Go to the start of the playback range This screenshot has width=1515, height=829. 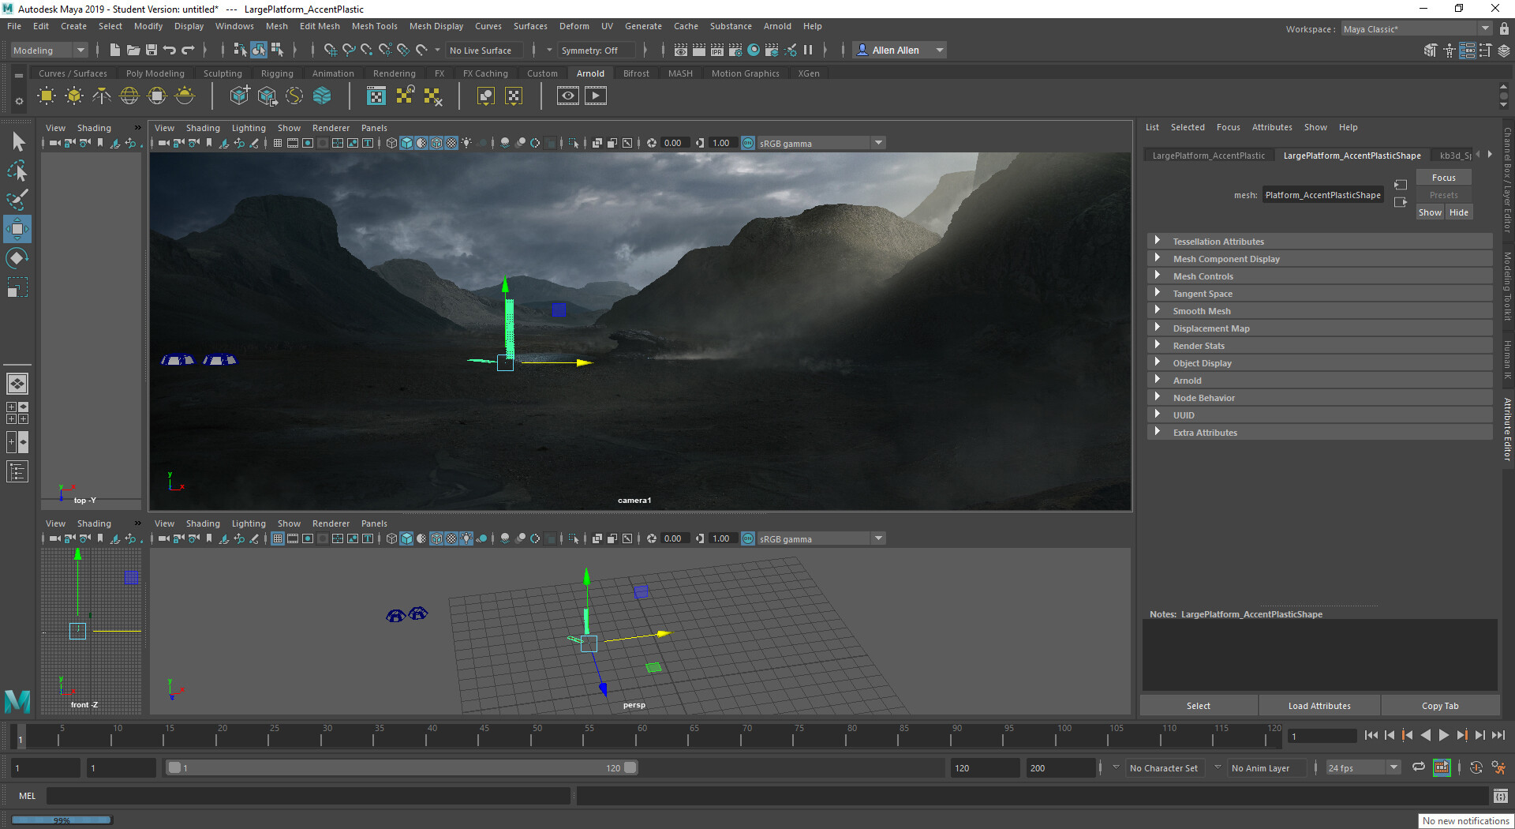1371,735
